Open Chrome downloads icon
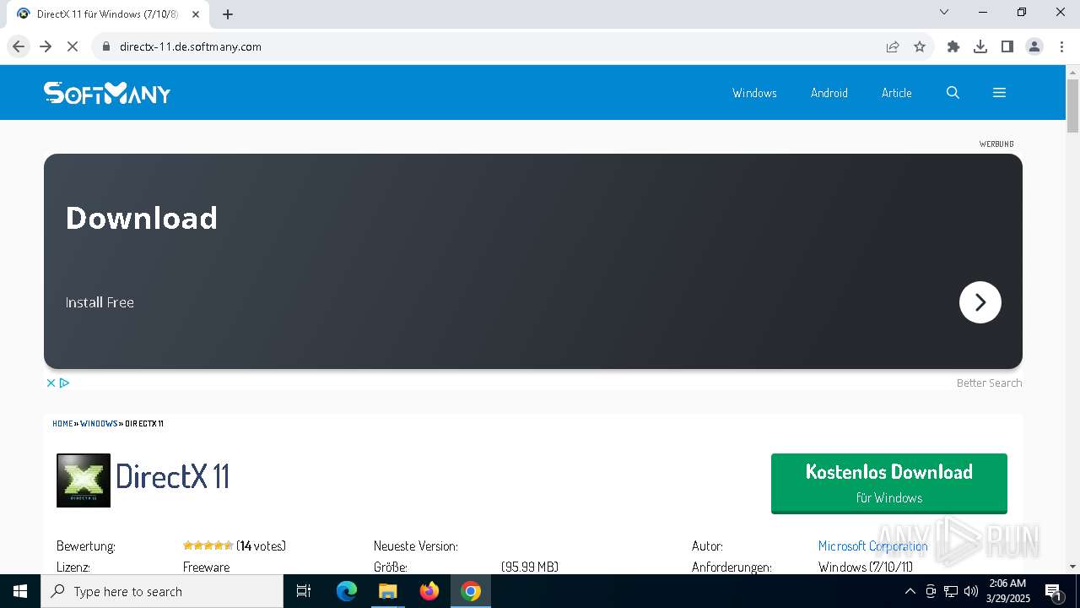 point(980,46)
